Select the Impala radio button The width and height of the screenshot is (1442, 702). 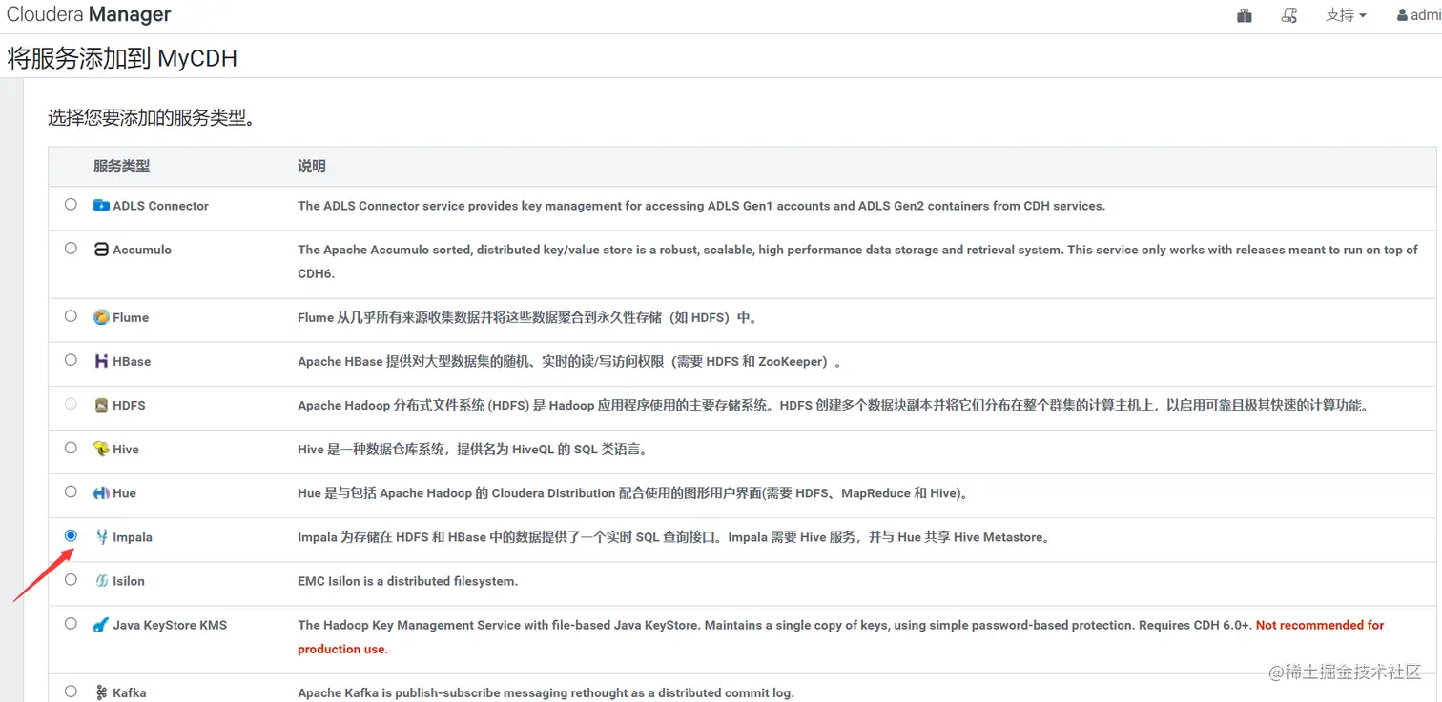point(71,535)
